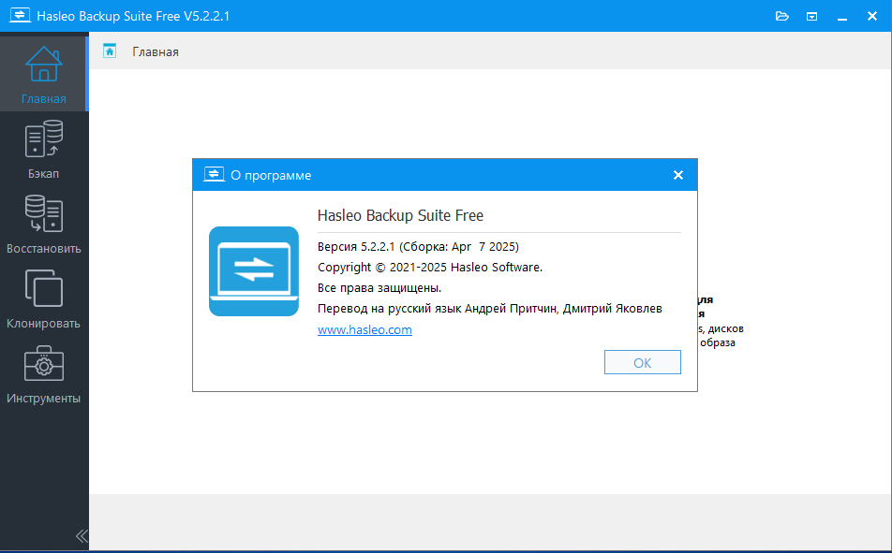Collapse the sidebar with double chevron

click(x=81, y=536)
